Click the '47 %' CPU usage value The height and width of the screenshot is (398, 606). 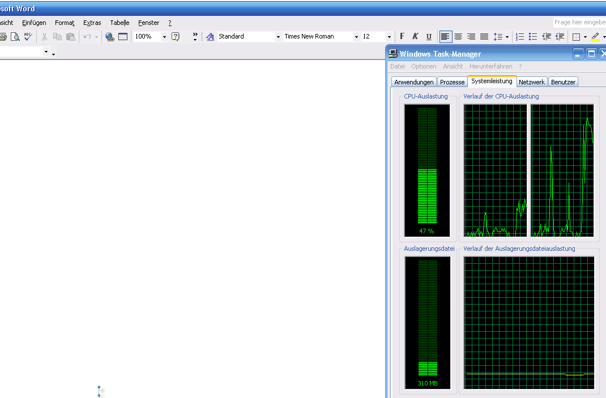pos(426,231)
